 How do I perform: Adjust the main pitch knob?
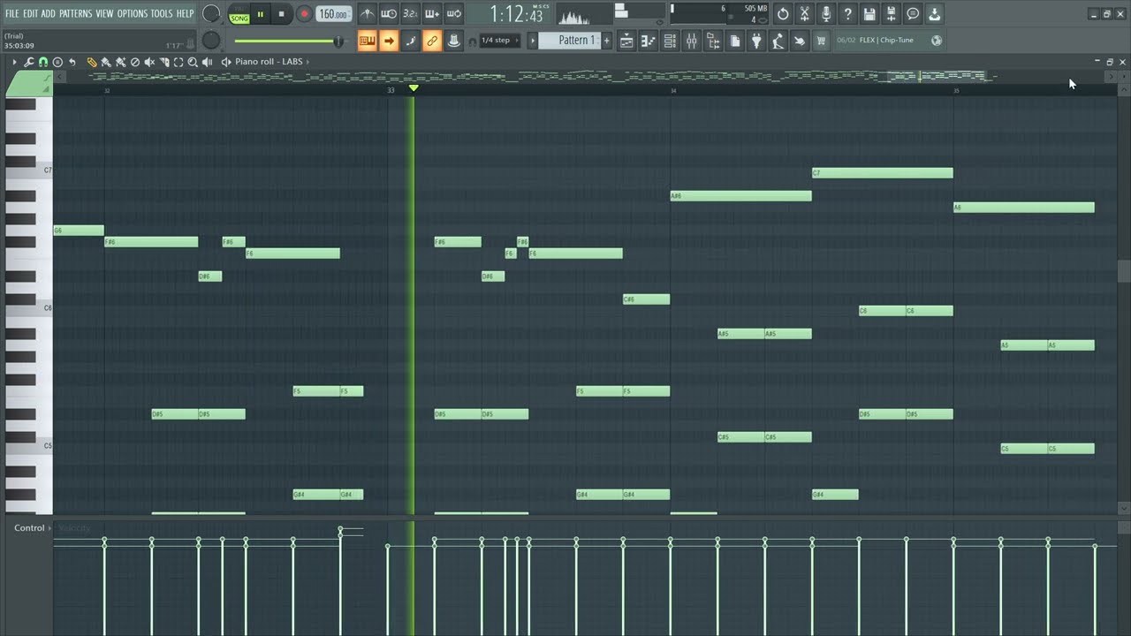211,41
